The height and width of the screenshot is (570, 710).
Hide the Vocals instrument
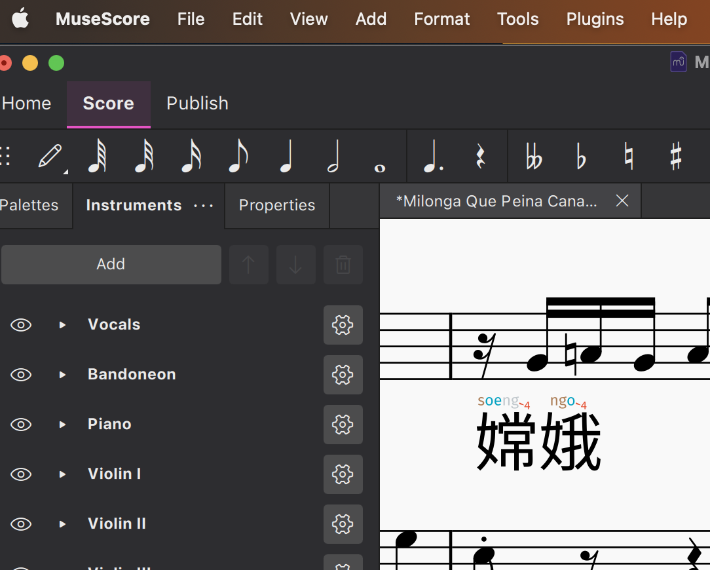[x=21, y=325]
